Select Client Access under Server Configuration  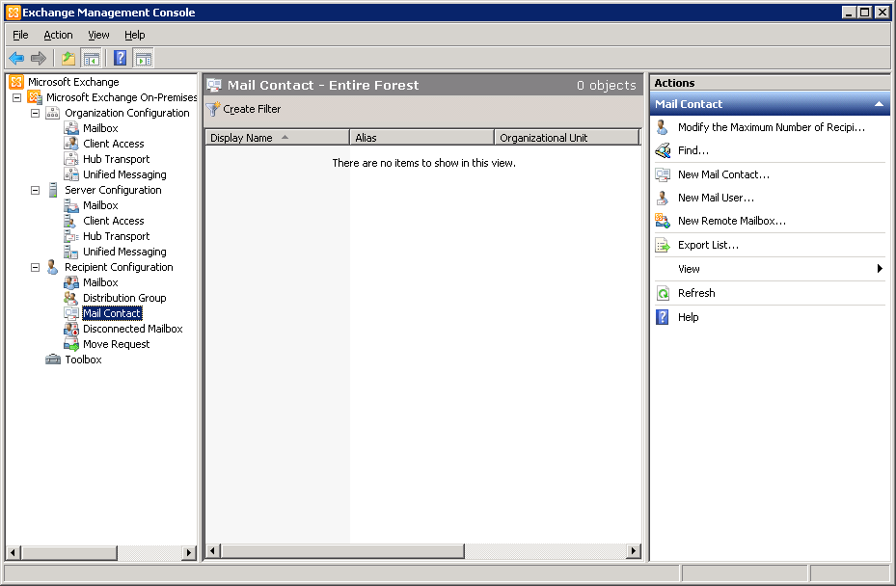[x=113, y=221]
